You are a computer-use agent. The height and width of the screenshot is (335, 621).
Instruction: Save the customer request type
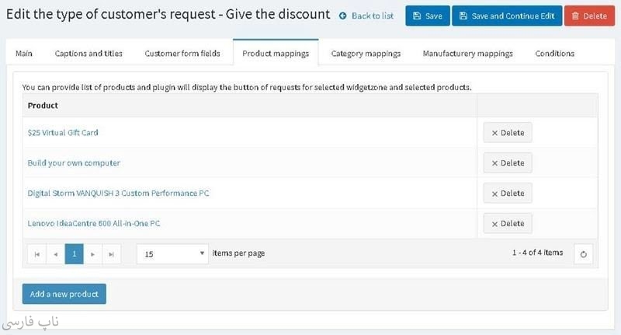[427, 16]
